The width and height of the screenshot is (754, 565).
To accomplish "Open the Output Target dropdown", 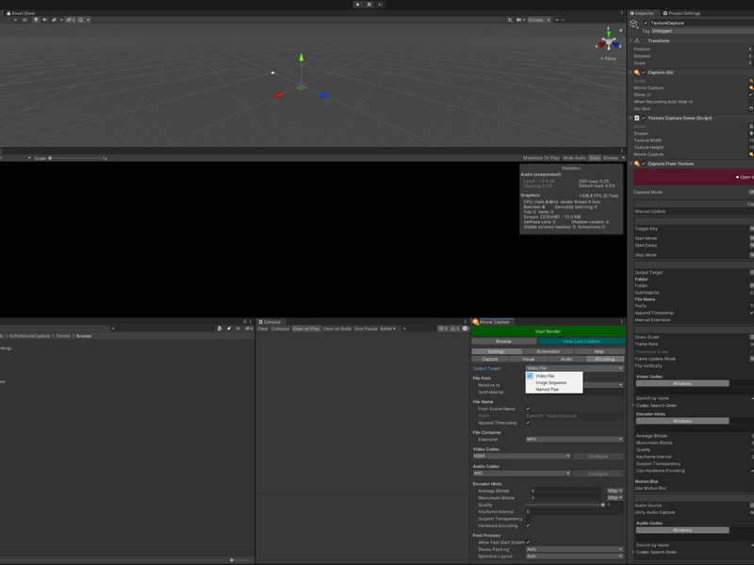I will 575,368.
